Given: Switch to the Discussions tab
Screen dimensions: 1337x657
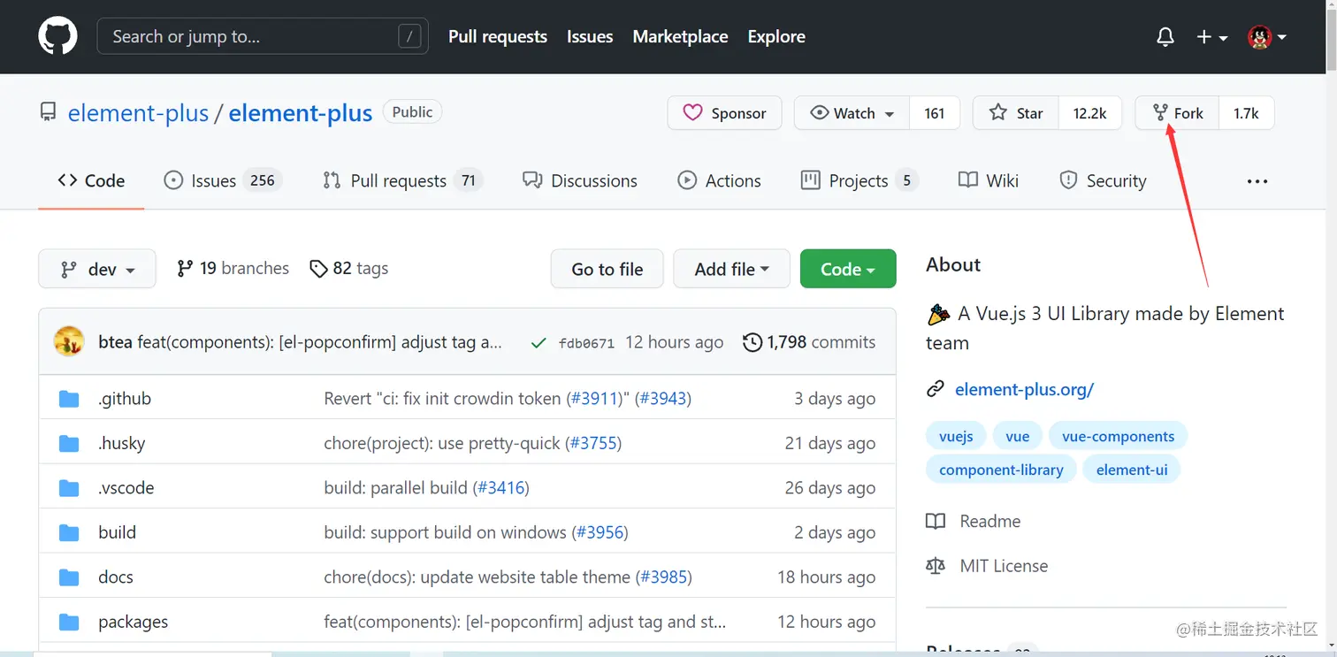Looking at the screenshot, I should 580,180.
